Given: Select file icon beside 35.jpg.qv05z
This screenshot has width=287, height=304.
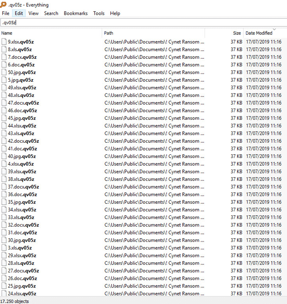Looking at the screenshot, I should (4, 202).
